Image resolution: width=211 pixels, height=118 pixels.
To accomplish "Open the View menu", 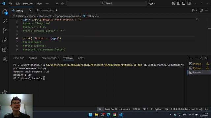I will [39, 4].
